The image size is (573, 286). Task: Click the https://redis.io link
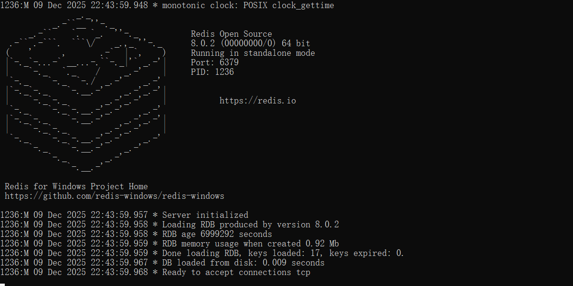pos(258,101)
